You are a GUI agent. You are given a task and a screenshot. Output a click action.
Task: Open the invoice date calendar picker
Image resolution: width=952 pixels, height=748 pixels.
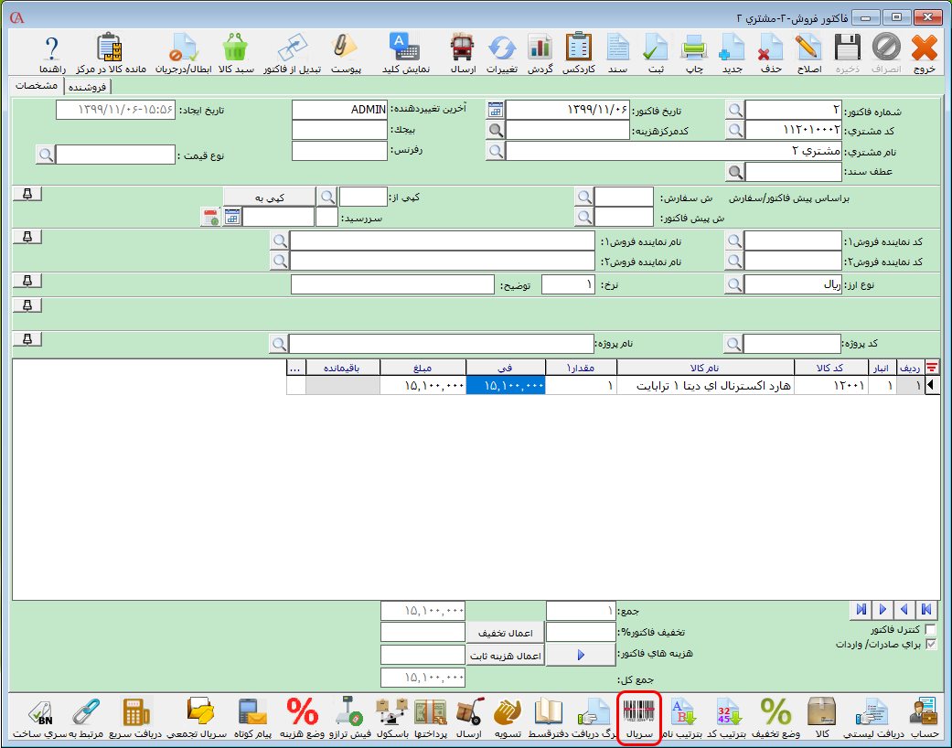tap(496, 110)
